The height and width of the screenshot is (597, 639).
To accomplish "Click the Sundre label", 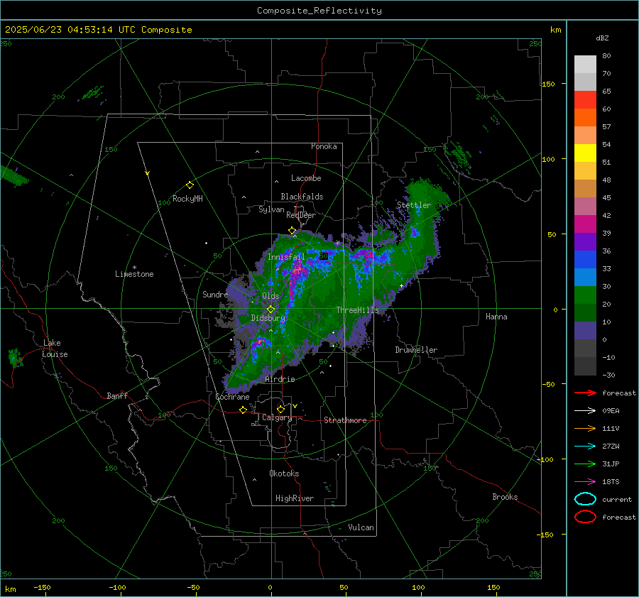I will [215, 294].
